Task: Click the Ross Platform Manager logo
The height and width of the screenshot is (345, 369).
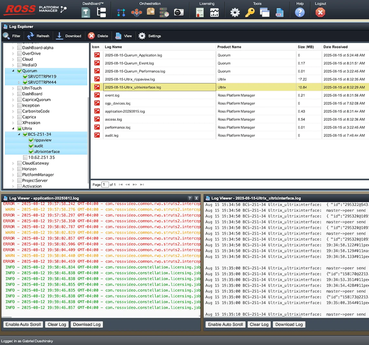Action: pos(36,10)
